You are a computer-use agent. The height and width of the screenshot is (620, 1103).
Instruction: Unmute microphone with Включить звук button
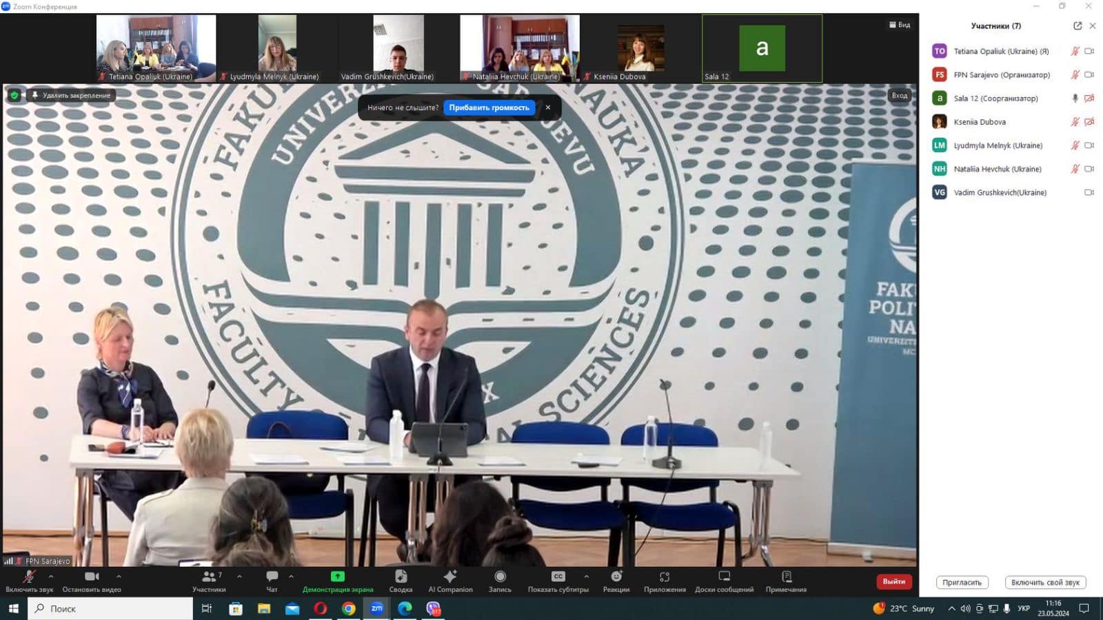coord(29,581)
